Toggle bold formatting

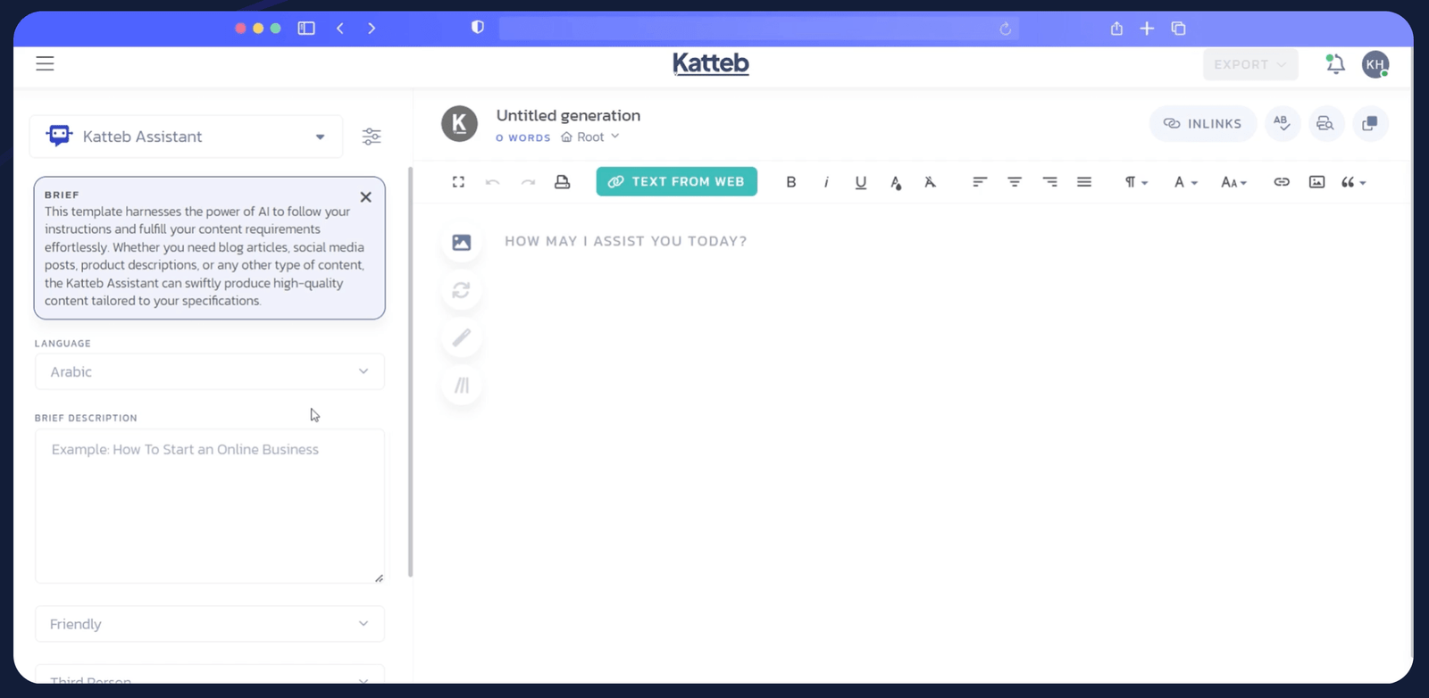(790, 182)
